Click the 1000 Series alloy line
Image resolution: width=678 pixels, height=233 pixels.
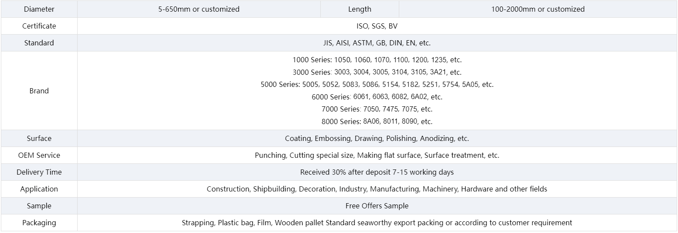(377, 60)
